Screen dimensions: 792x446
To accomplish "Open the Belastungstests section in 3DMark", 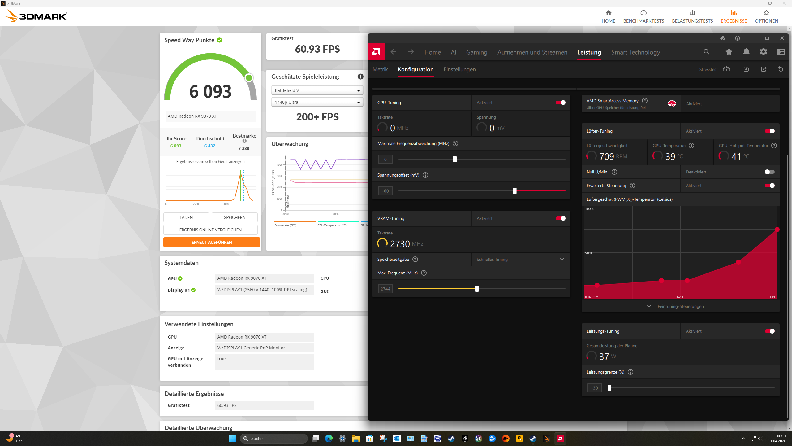I will click(x=692, y=16).
